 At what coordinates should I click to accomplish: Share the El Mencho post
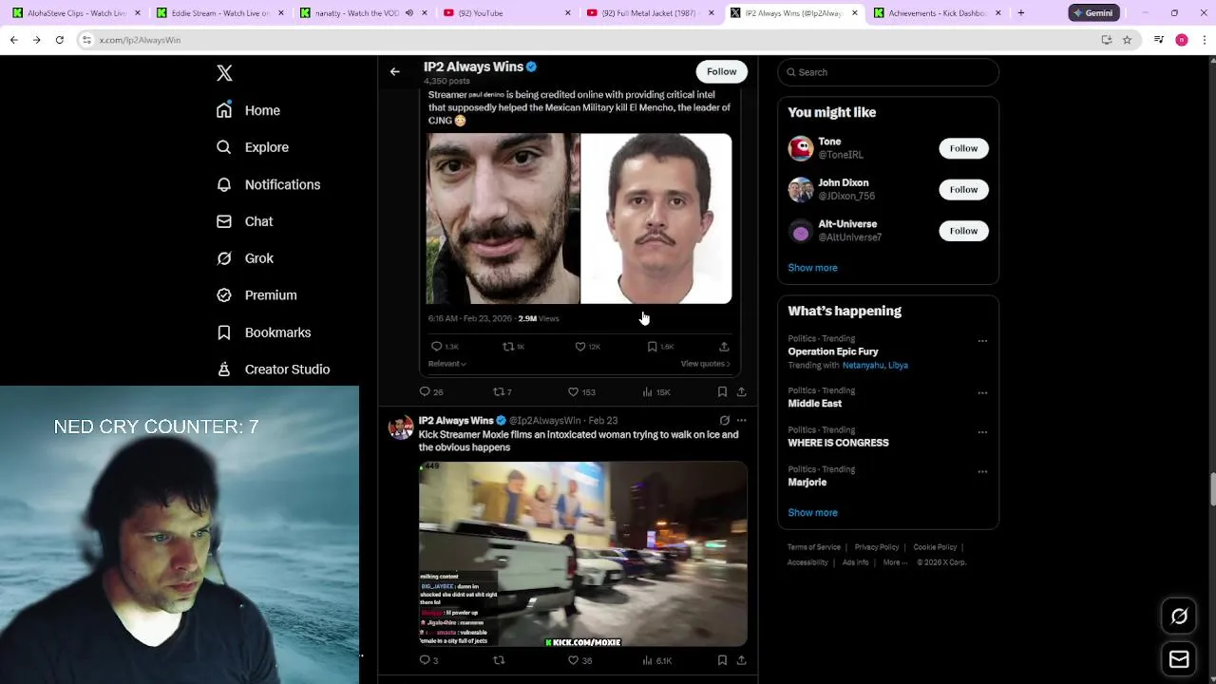click(741, 391)
